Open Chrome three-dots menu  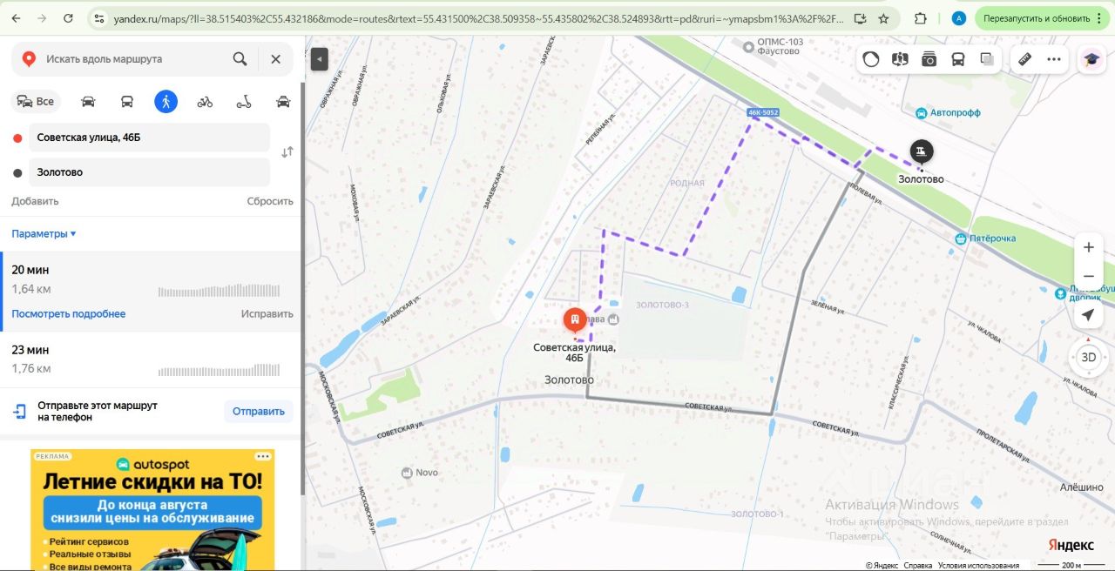click(1098, 17)
